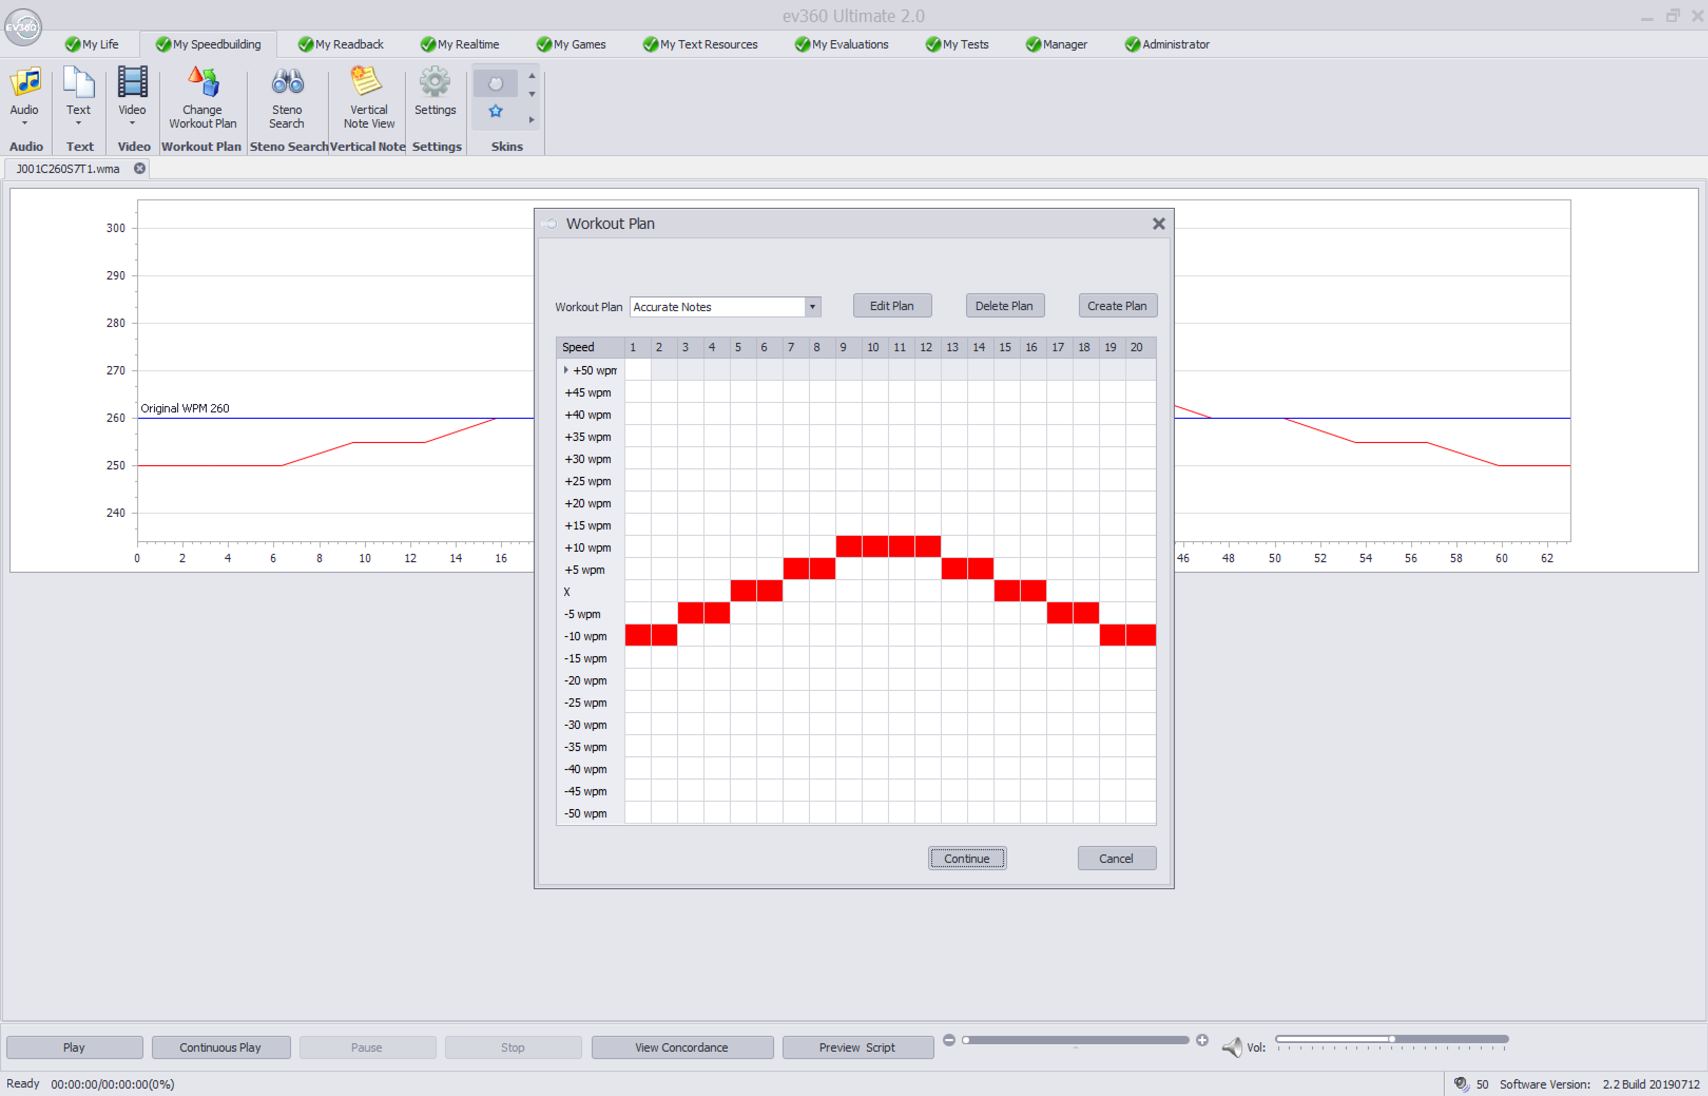Switch to the My Speedbuilding tab
The width and height of the screenshot is (1708, 1096).
pyautogui.click(x=208, y=44)
